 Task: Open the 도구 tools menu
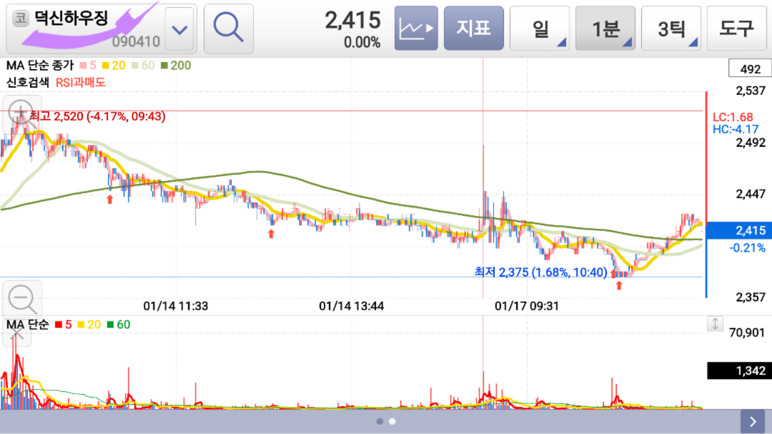pyautogui.click(x=737, y=28)
